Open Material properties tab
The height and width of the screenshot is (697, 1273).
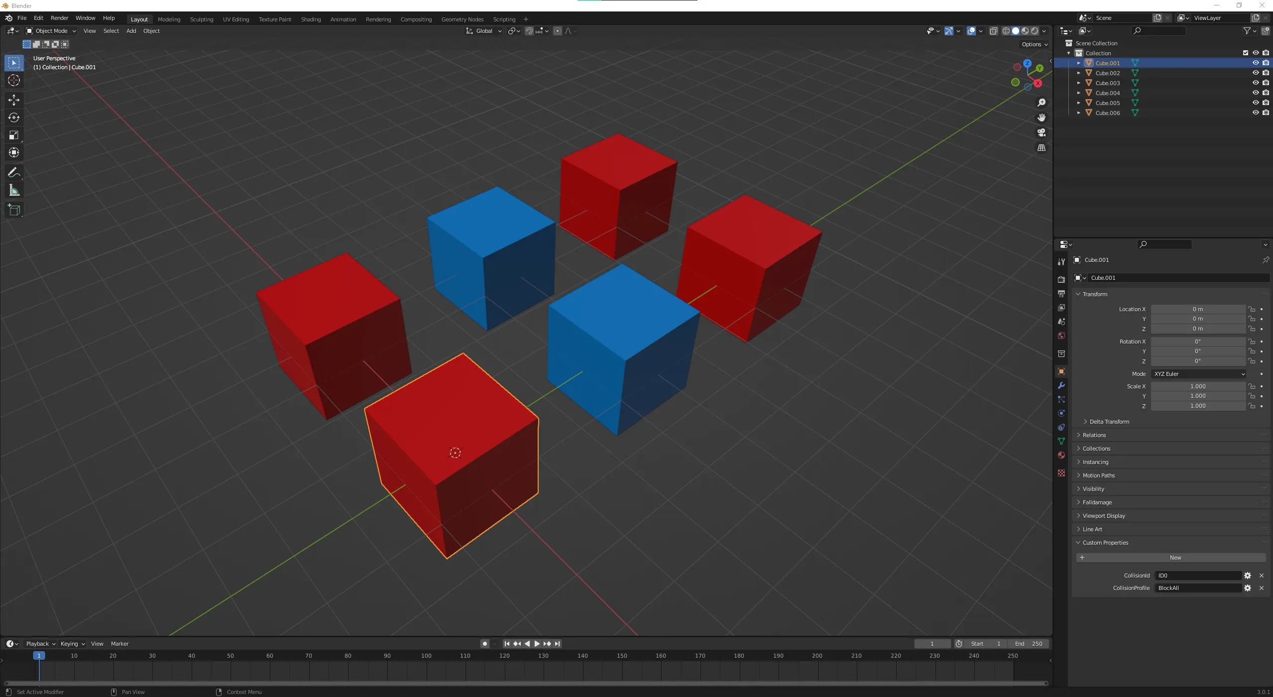(x=1061, y=455)
